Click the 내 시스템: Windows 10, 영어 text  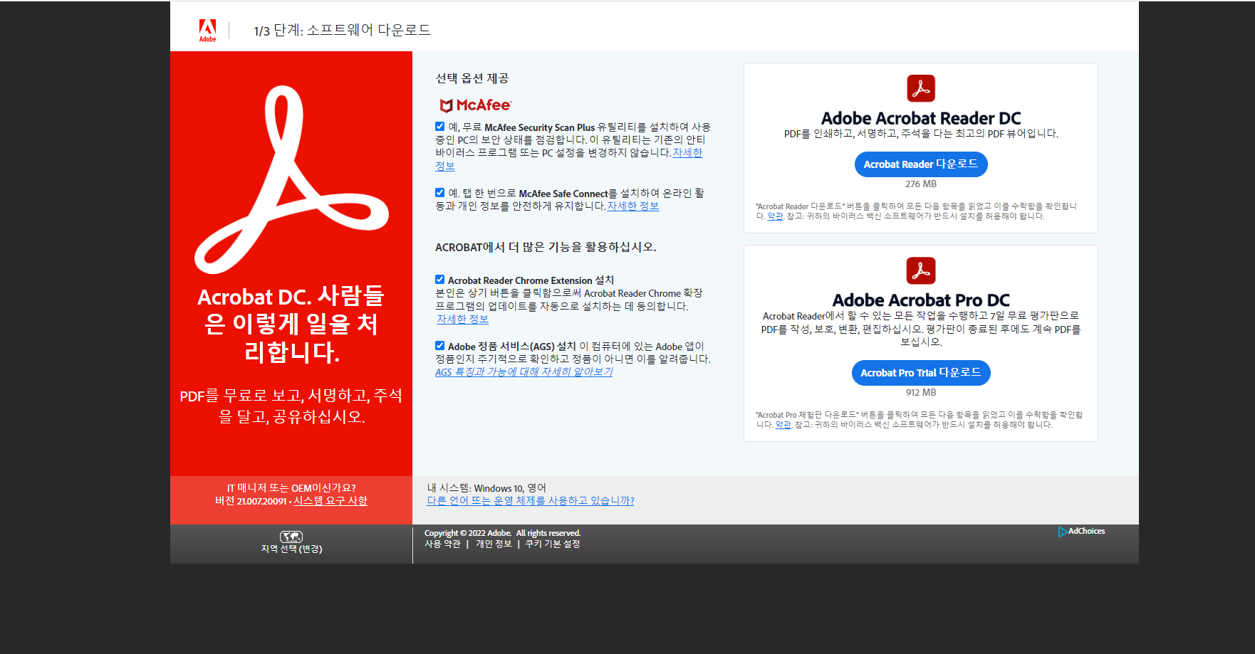[x=486, y=487]
